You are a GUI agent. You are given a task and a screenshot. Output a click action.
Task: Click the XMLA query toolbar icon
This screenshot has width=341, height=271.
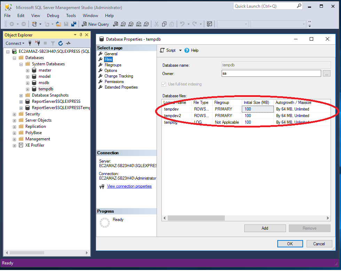[x=138, y=24]
